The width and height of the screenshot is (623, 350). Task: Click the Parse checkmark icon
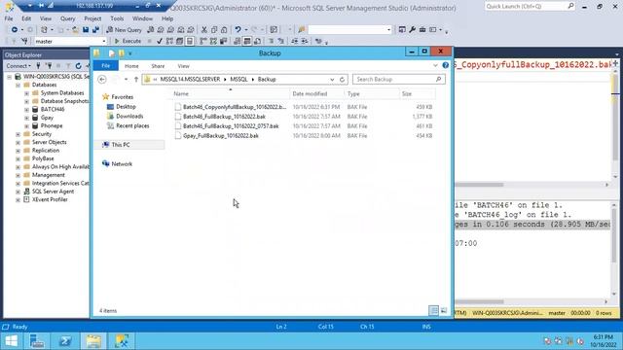point(160,41)
